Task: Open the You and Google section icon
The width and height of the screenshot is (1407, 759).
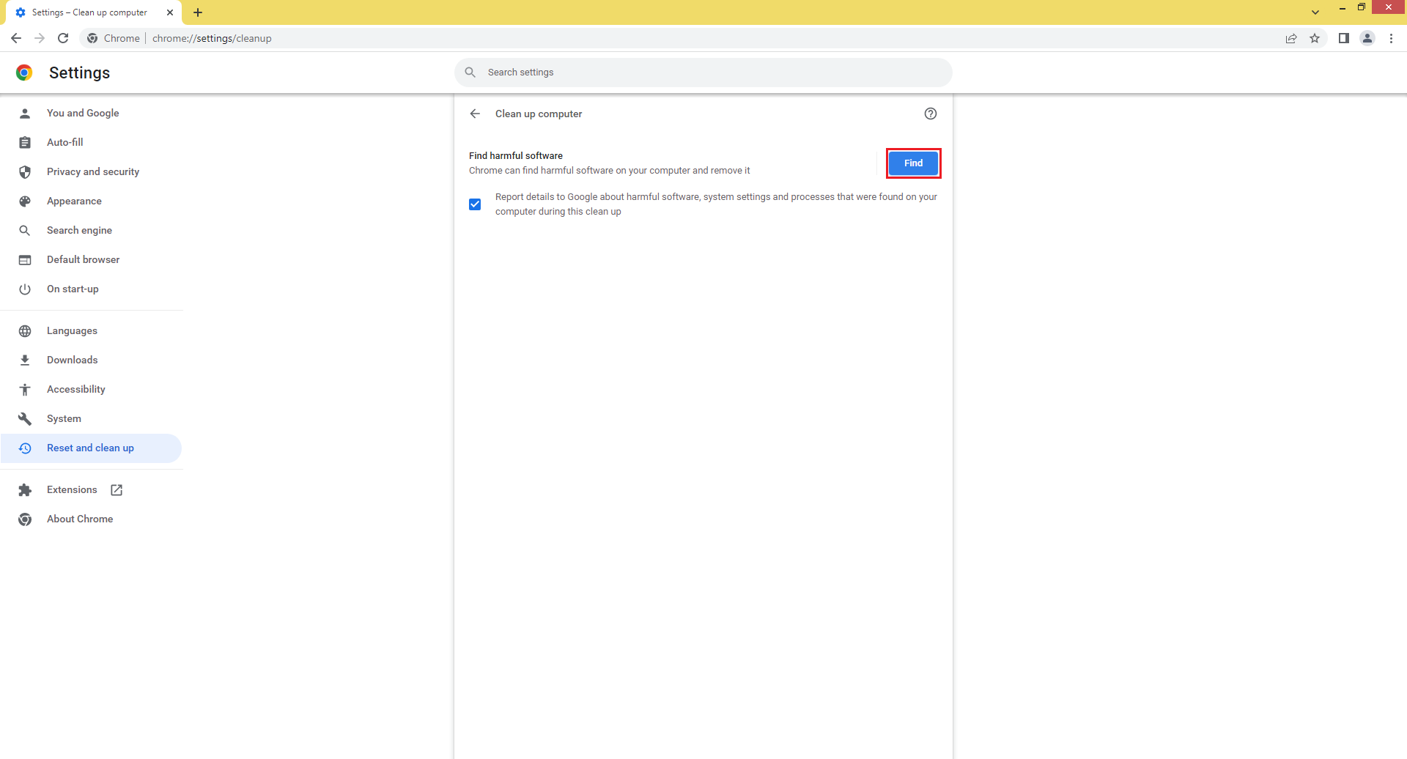Action: (x=25, y=113)
